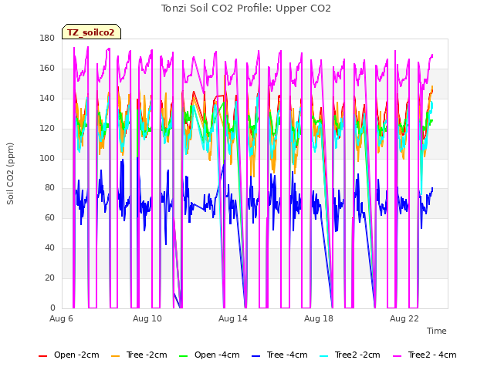The image size is (494, 370).
Task: Click the Time axis label
Action: (437, 331)
